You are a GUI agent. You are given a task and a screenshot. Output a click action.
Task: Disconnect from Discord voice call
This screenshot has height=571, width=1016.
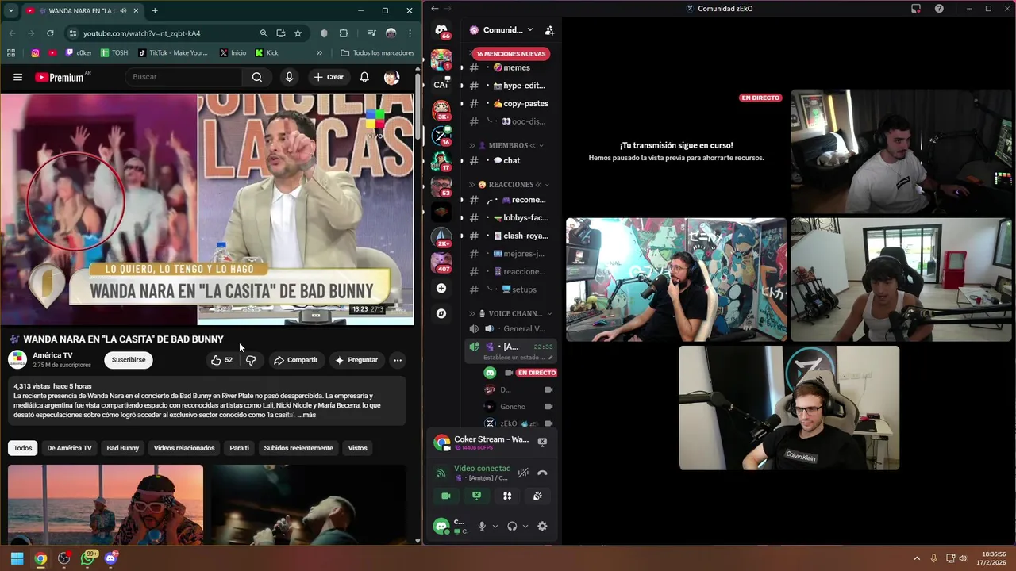tap(542, 473)
